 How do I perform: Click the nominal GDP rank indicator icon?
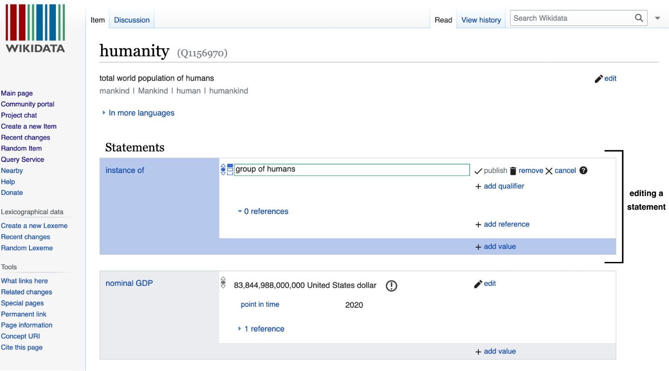[223, 282]
